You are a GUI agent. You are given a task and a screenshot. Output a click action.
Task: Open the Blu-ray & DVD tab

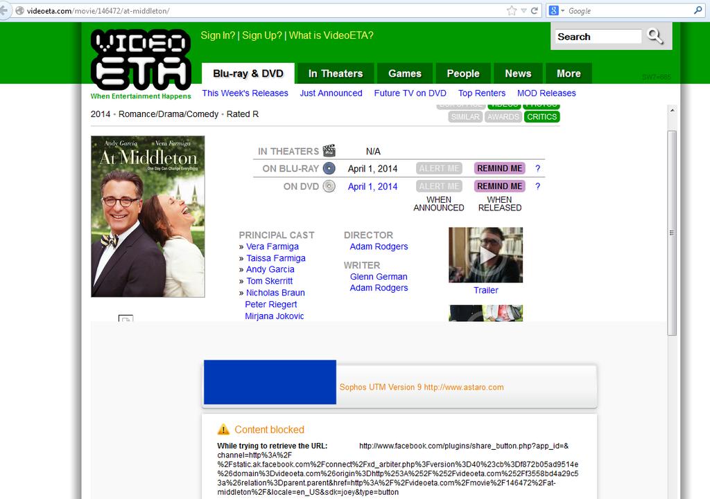coord(248,73)
